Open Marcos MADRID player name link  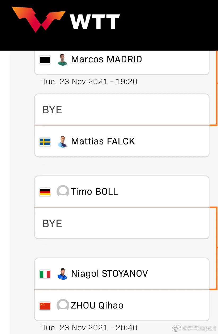106,59
